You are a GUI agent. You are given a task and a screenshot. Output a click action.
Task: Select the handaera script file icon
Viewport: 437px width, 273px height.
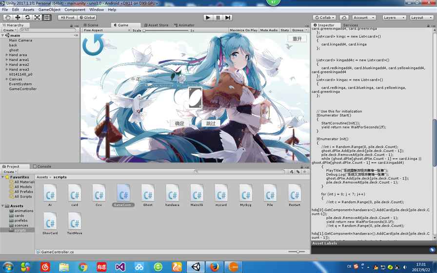point(172,193)
